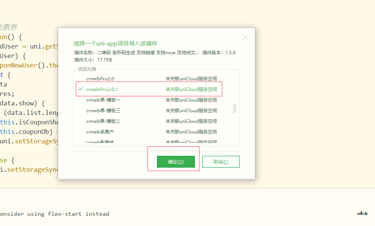Select the partially visible crmeb新商城 project
Image resolution: width=375 pixels, height=226 pixels.
point(100,142)
